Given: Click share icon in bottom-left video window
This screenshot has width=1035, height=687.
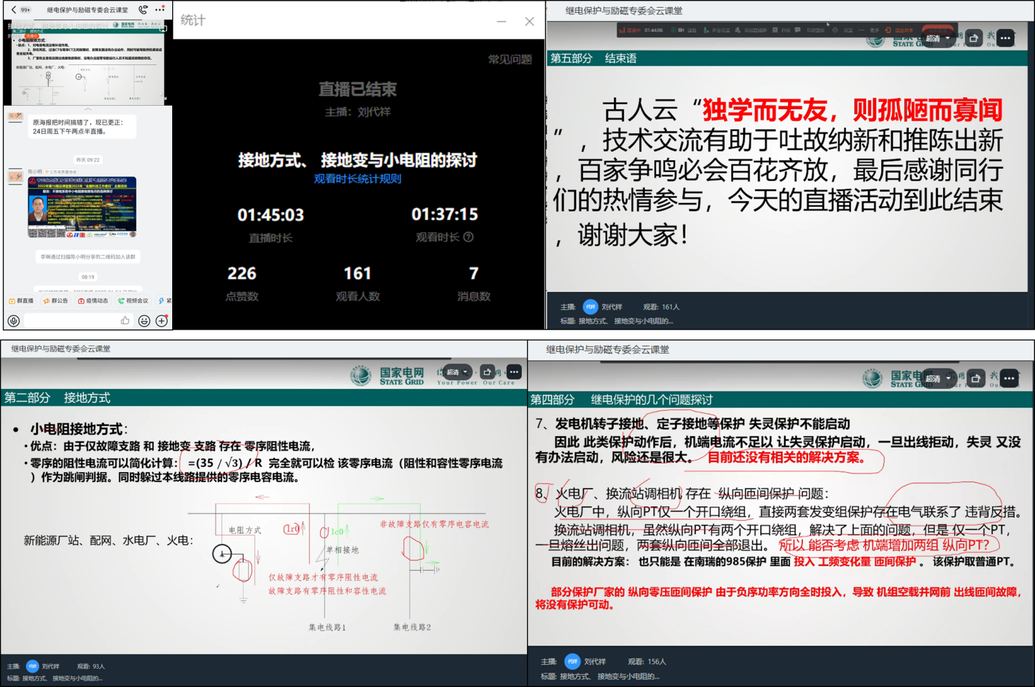Looking at the screenshot, I should (x=488, y=372).
